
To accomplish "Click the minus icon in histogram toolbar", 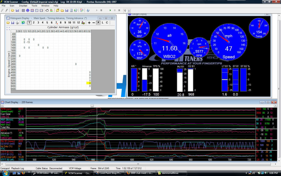I will pos(94,23).
